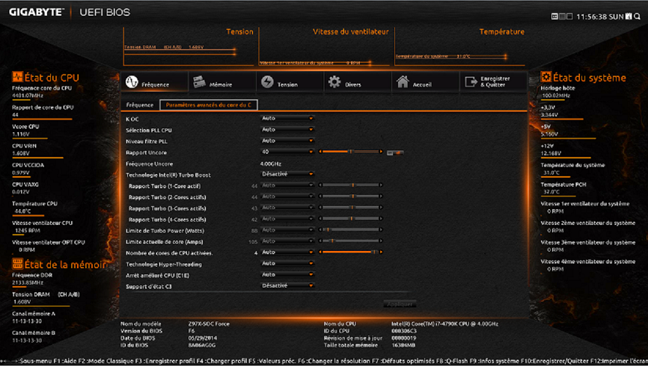648x366 pixels.
Task: Click the 1245 RPM CPU fan speed value
Action: [x=28, y=231]
